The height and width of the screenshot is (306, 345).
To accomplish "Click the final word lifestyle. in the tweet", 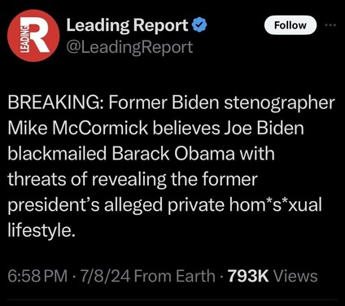I will tap(41, 231).
